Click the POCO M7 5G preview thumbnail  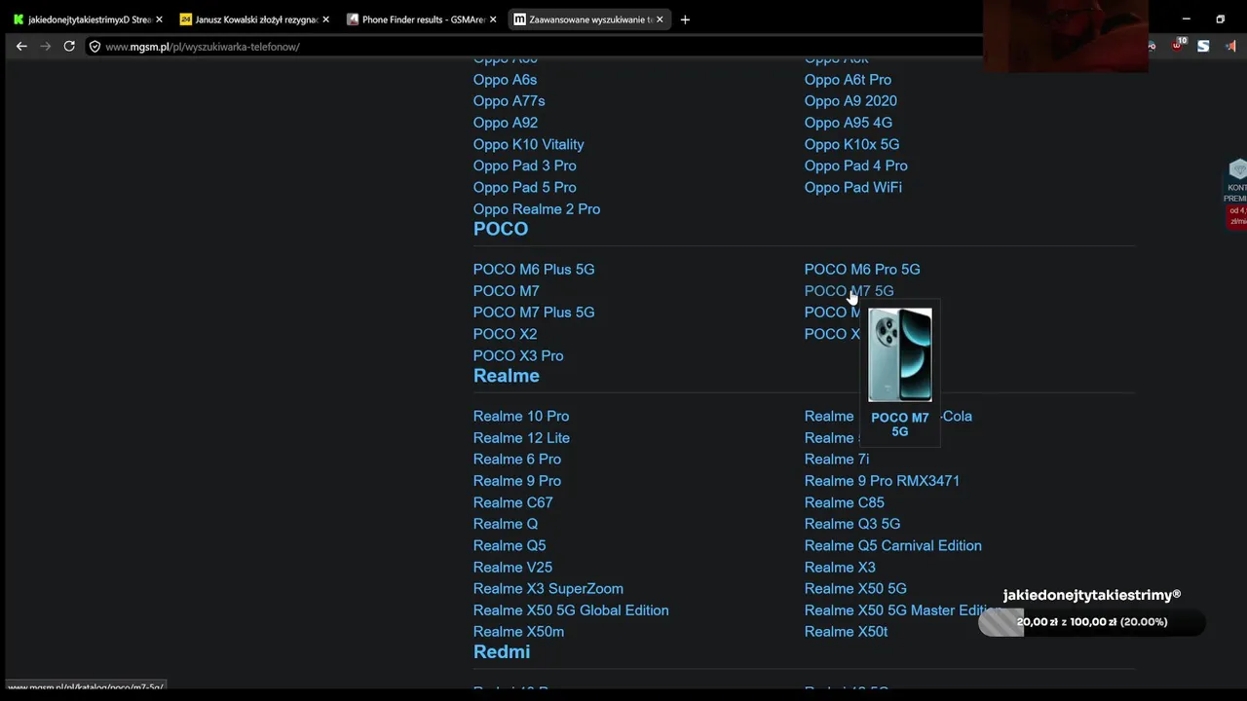pyautogui.click(x=900, y=354)
